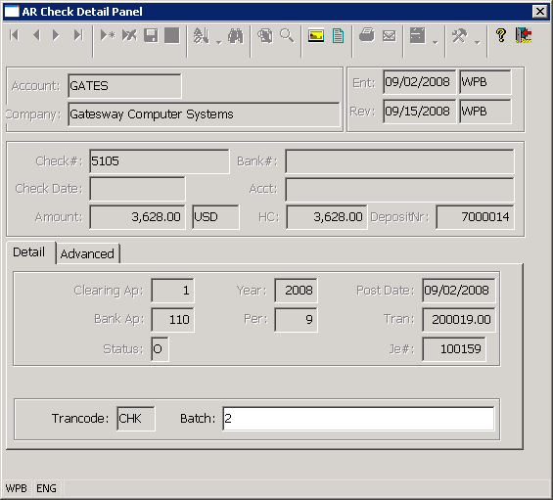Go to next record arrow
The height and width of the screenshot is (500, 553).
click(56, 35)
